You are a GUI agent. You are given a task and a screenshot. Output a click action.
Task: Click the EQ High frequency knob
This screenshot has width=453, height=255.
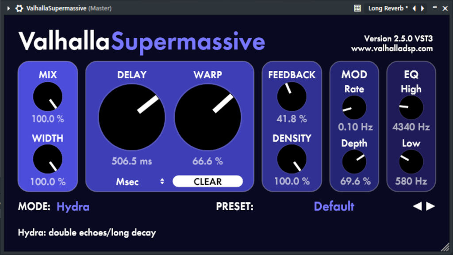coord(411,107)
